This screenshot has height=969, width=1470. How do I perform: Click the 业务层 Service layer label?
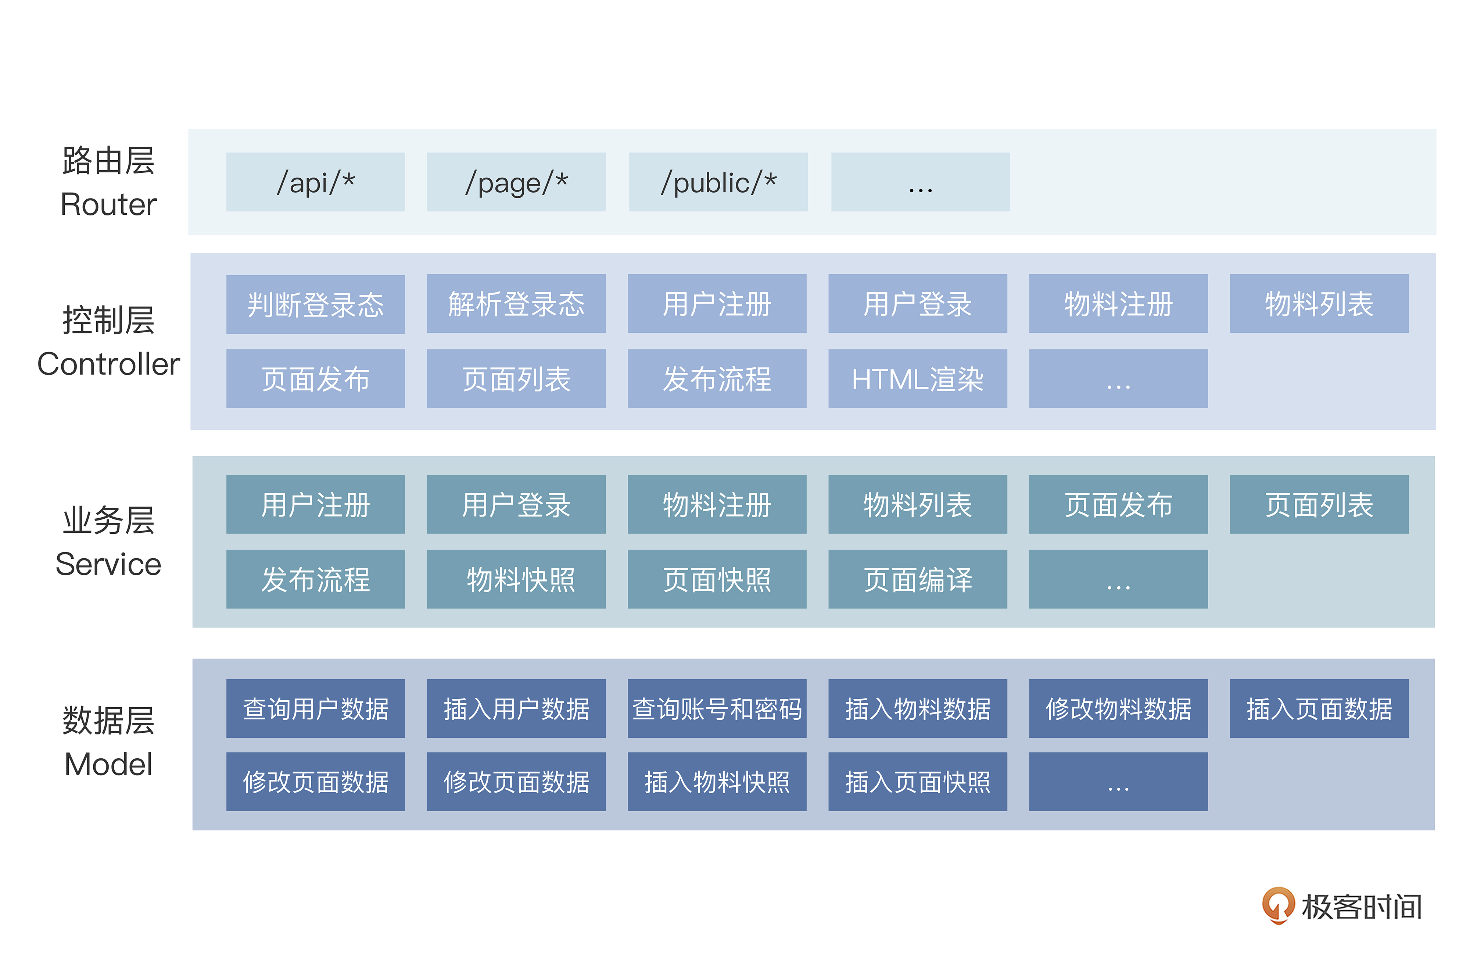pos(108,541)
